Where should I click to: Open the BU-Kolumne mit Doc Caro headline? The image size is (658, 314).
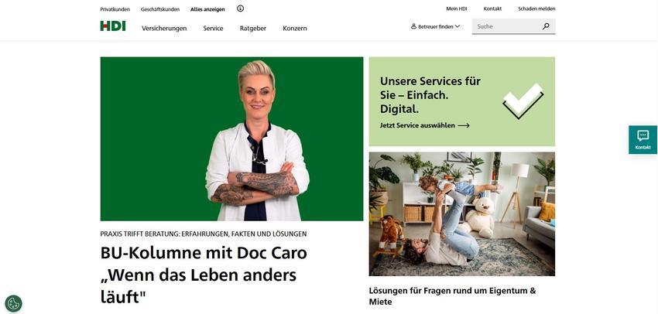click(x=204, y=275)
